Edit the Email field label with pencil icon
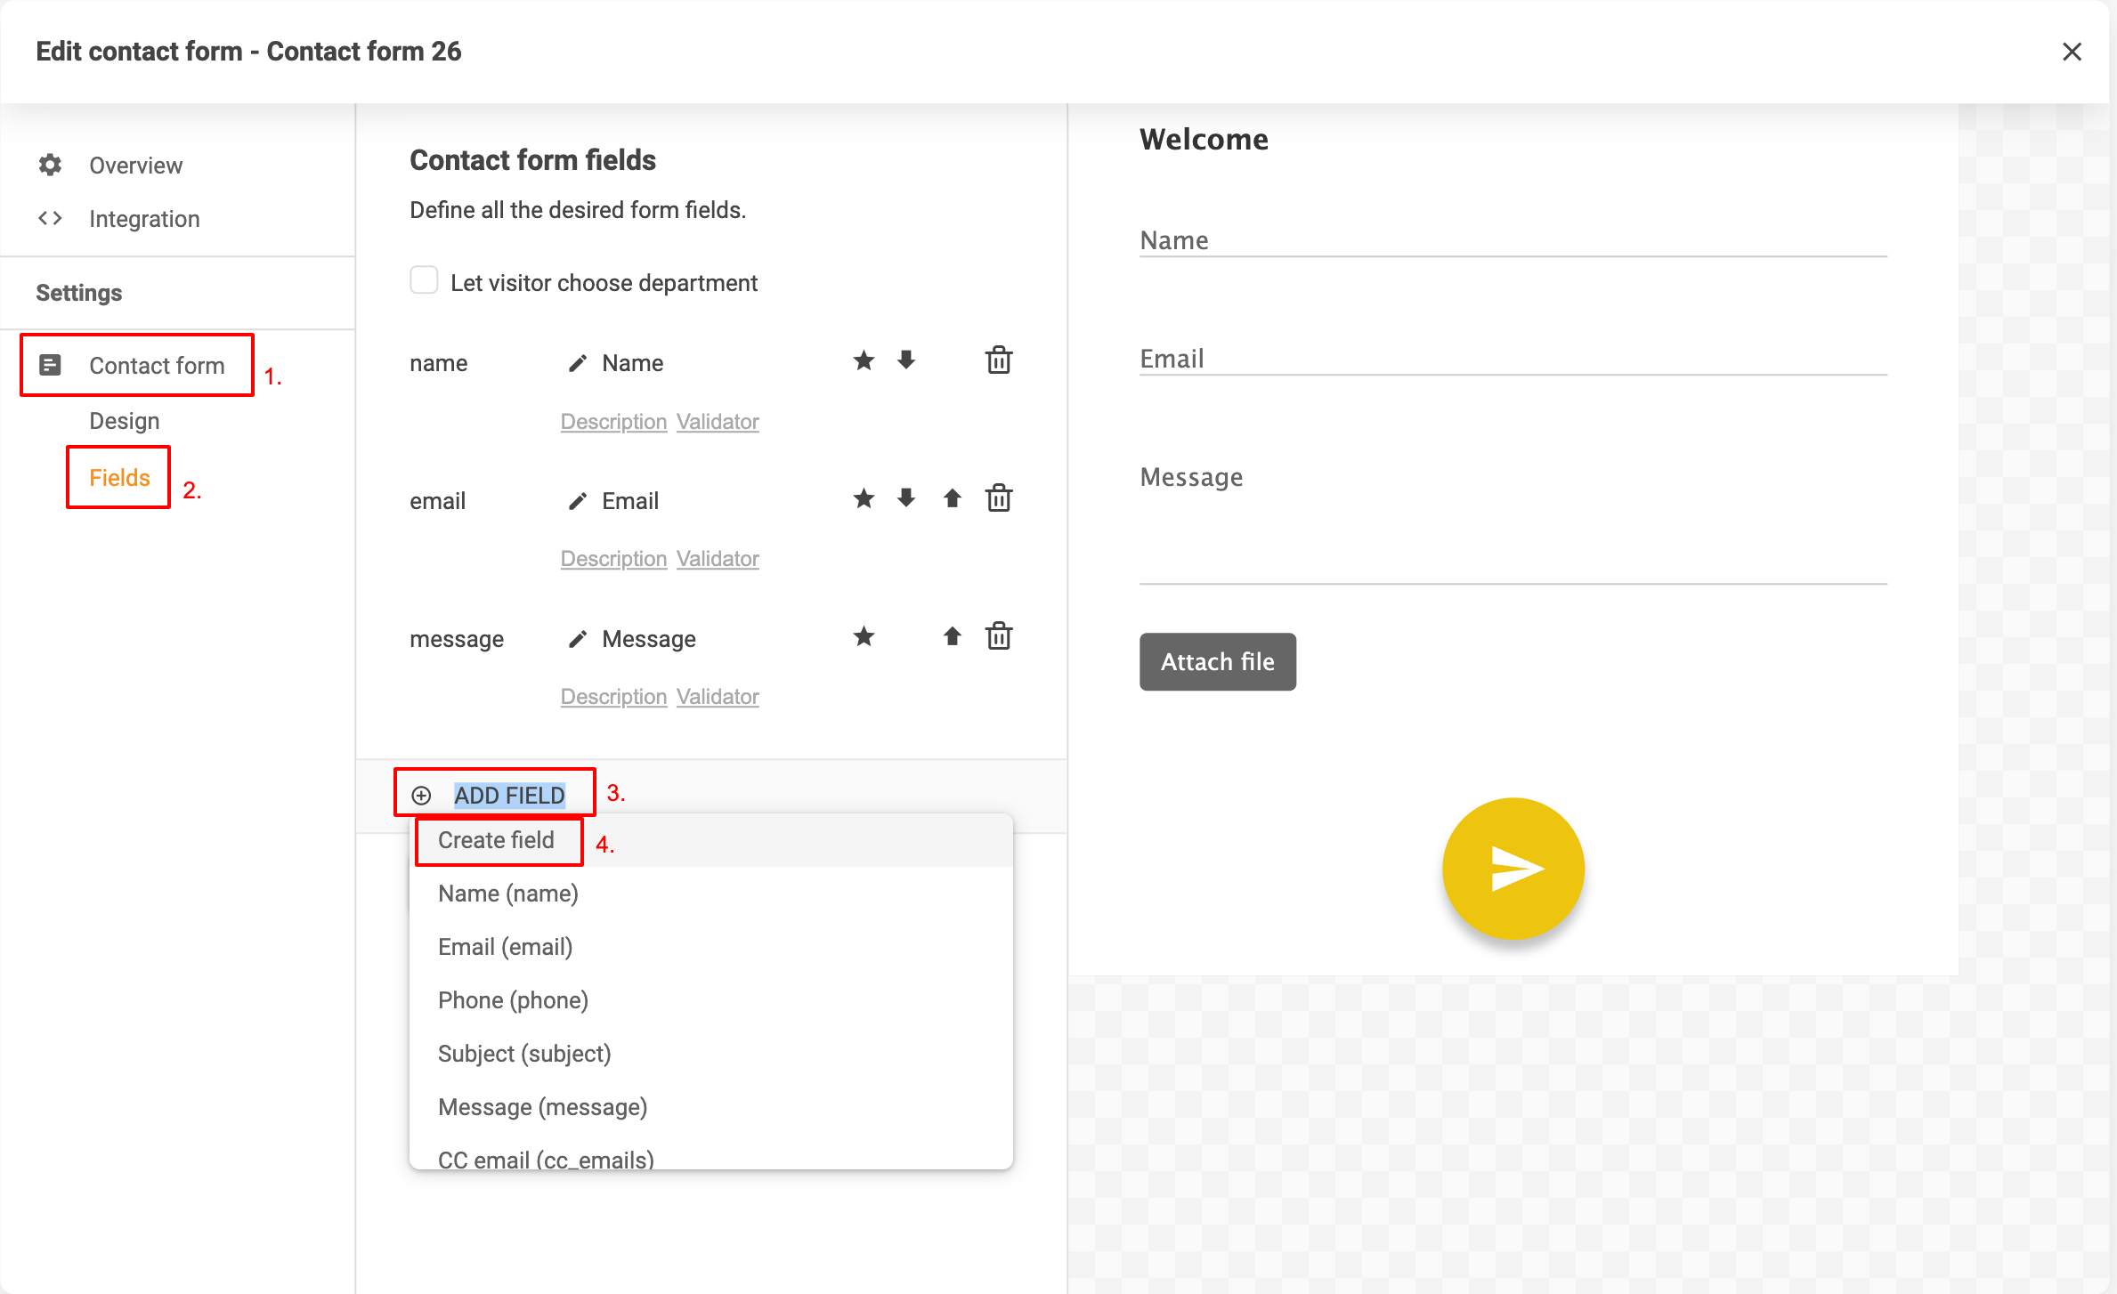The height and width of the screenshot is (1294, 2117). (x=577, y=499)
